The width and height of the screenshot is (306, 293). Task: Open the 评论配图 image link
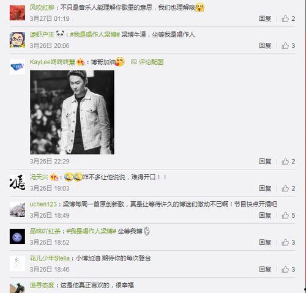point(147,62)
